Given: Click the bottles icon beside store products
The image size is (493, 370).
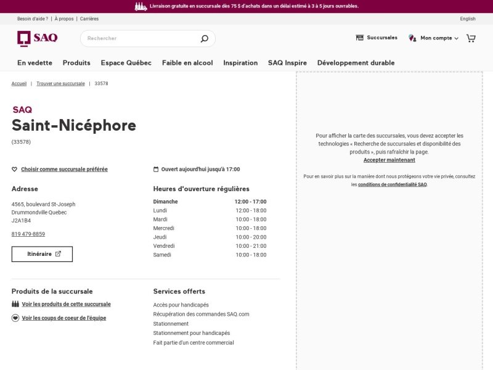Looking at the screenshot, I should click(x=15, y=304).
